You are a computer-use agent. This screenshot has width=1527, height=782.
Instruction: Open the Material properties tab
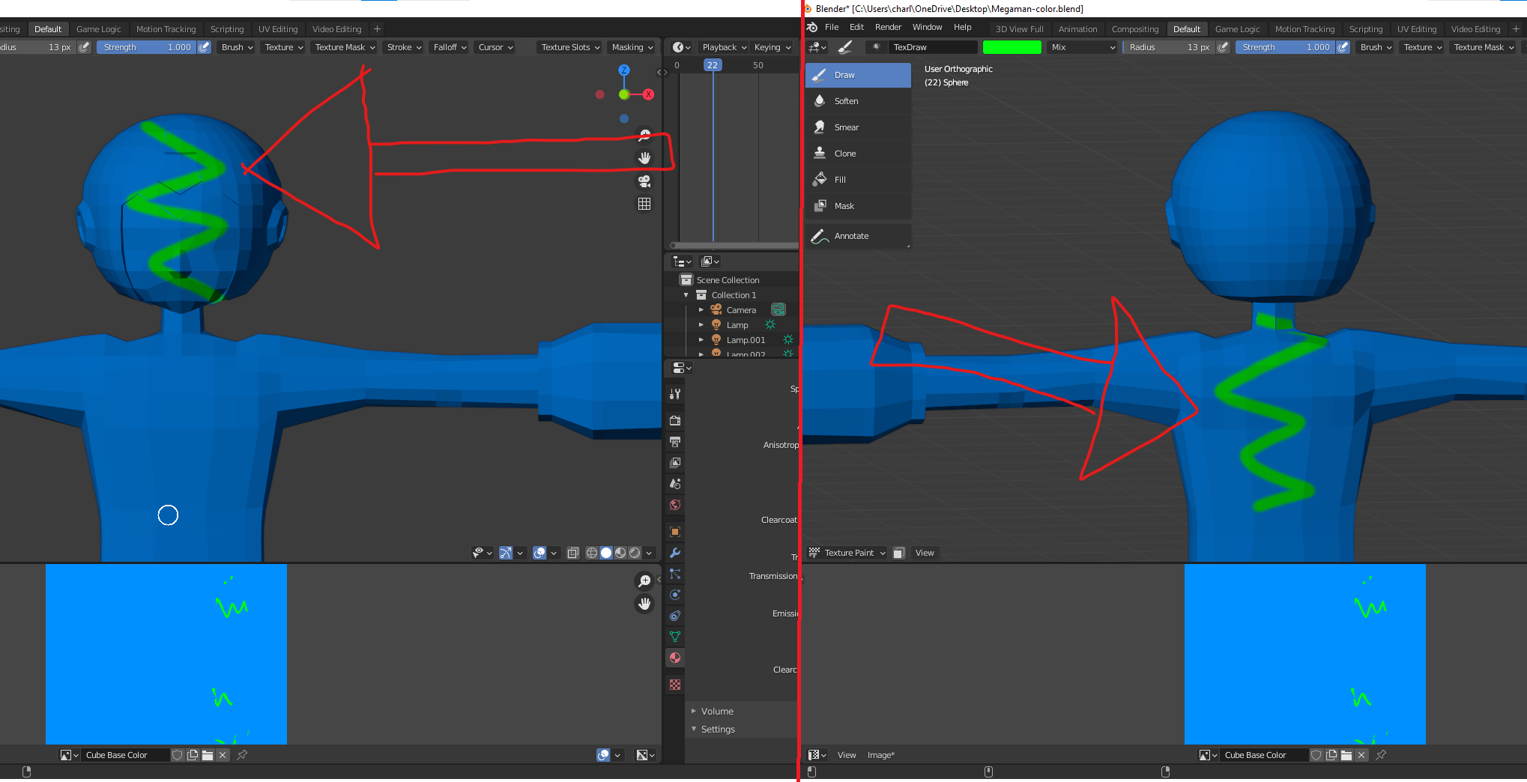click(x=675, y=658)
